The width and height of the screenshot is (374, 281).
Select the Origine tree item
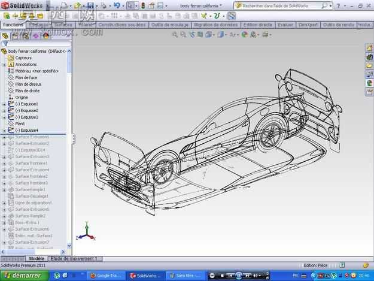(22, 98)
